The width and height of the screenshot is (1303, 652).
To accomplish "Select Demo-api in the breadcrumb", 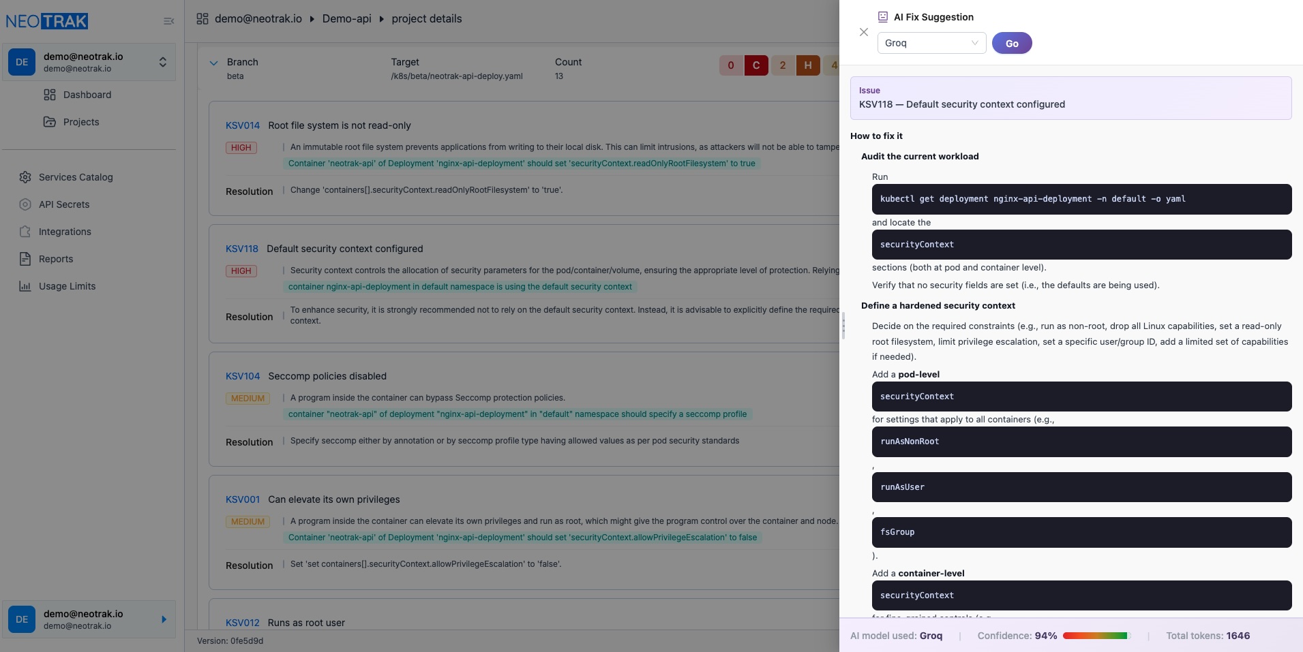I will (x=346, y=18).
